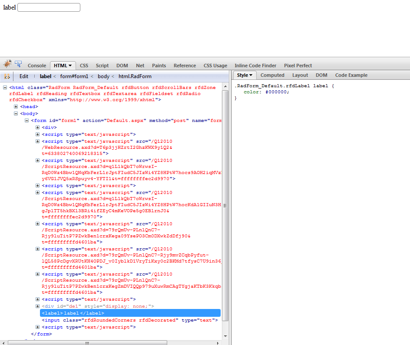Screen dimensions: 410x345
Task: Switch to CSS Usage tab
Action: coord(215,66)
